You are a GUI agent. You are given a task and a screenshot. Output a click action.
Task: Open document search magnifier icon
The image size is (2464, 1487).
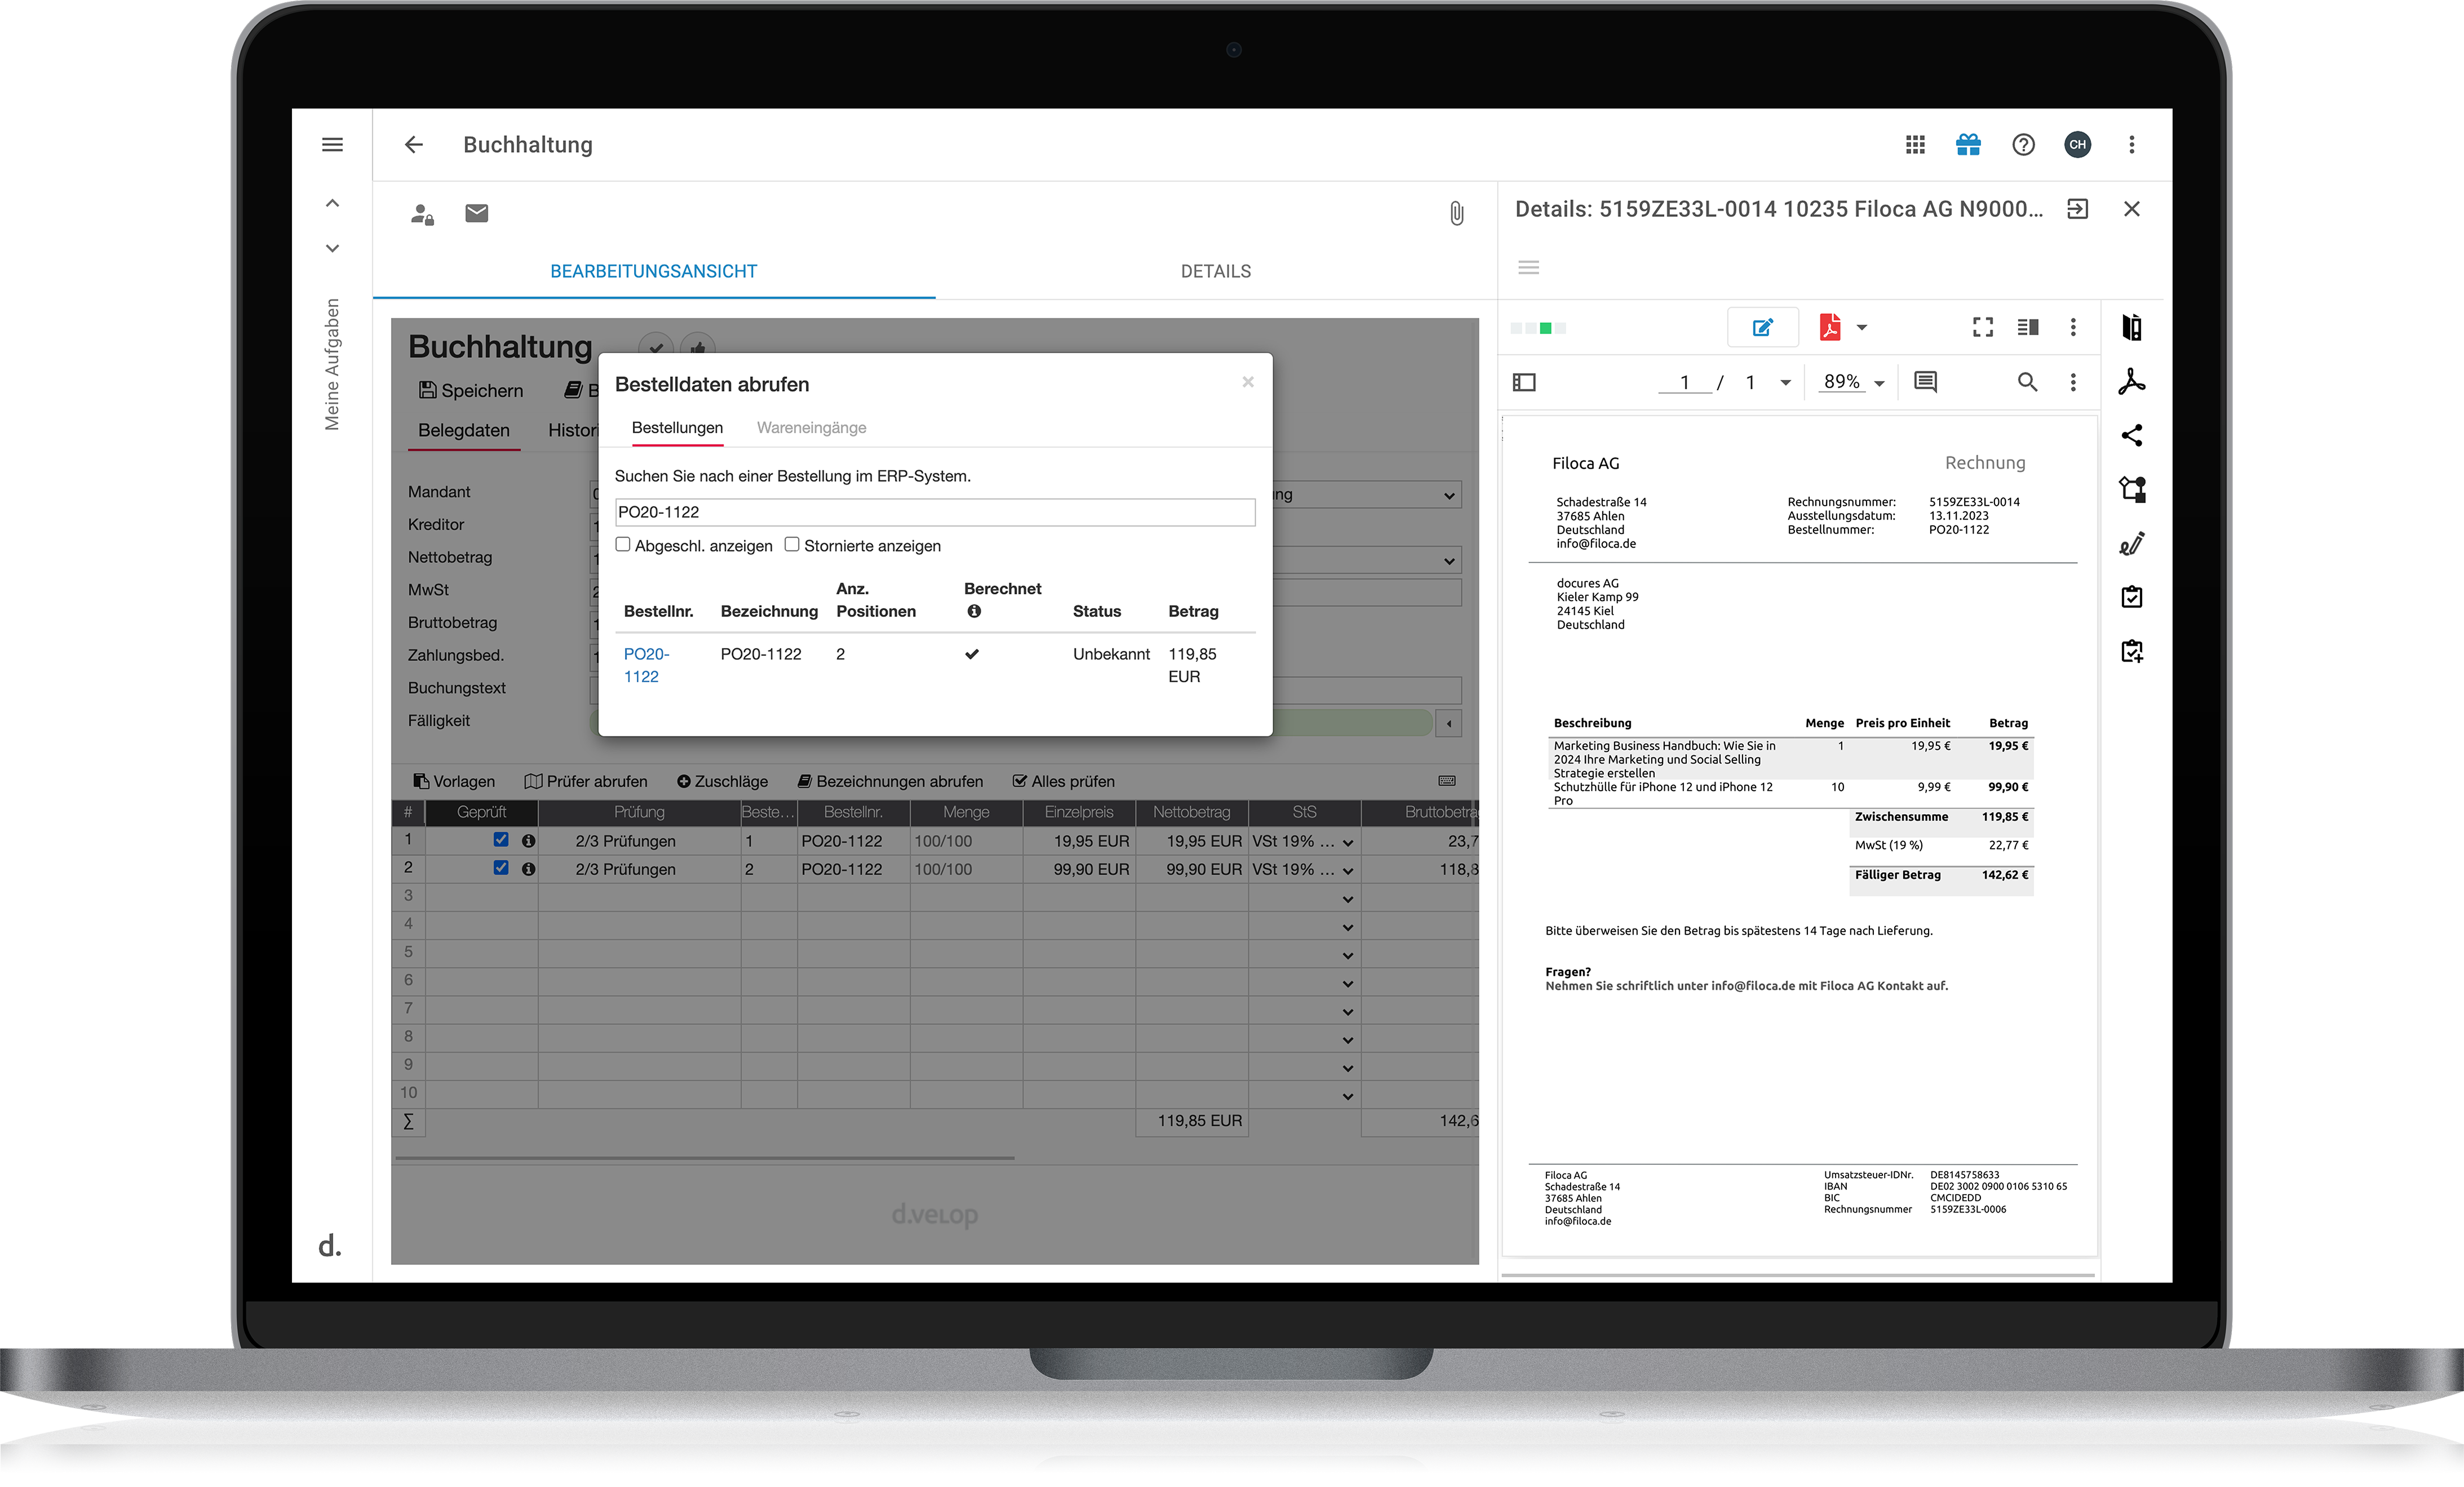tap(2027, 382)
